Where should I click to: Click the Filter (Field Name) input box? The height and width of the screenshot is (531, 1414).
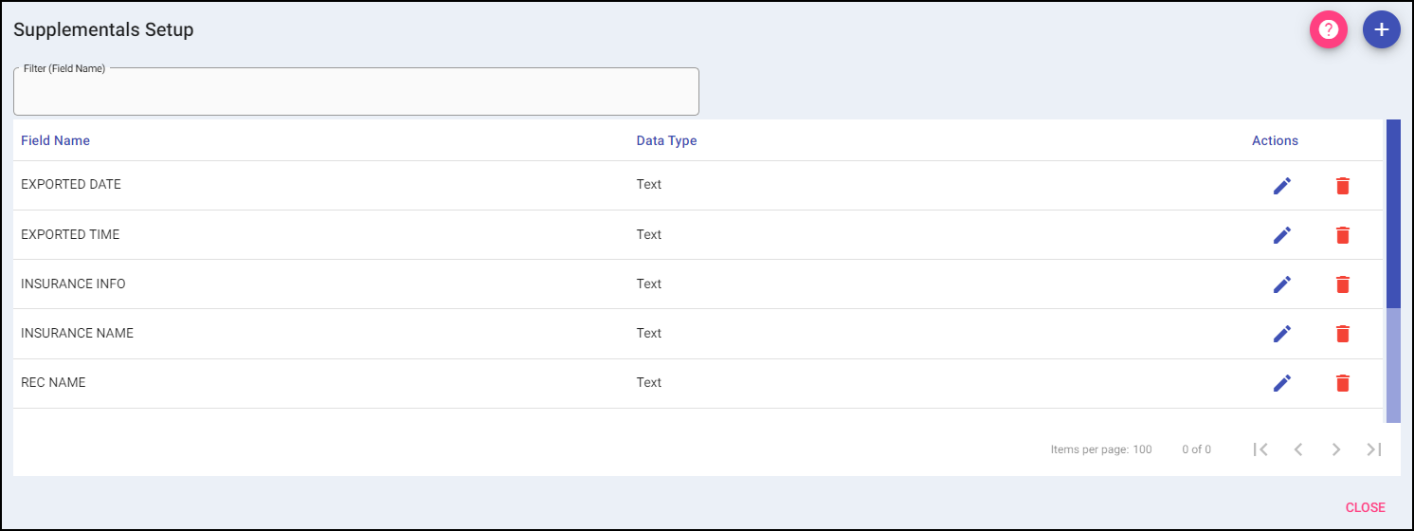pyautogui.click(x=355, y=94)
